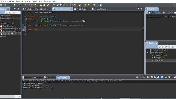Switch to the Javadoc tab
Screen dimensions: 176x99
38,78
